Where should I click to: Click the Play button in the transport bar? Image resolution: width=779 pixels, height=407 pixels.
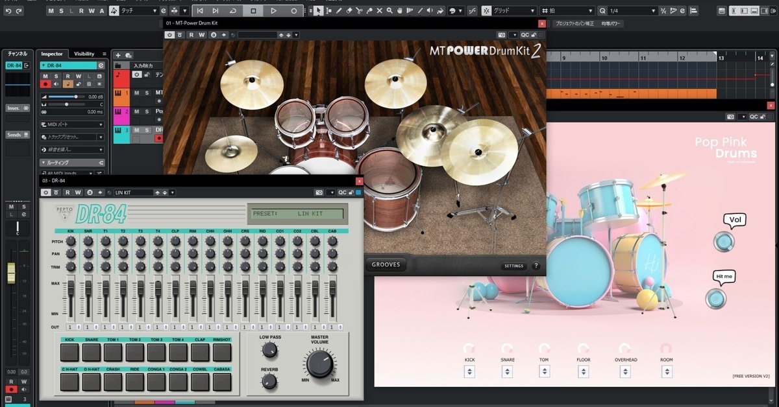point(273,11)
